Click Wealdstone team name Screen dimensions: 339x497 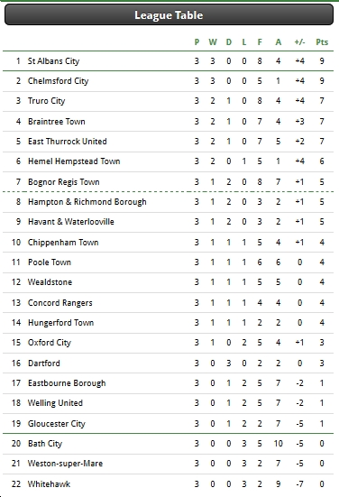point(50,282)
